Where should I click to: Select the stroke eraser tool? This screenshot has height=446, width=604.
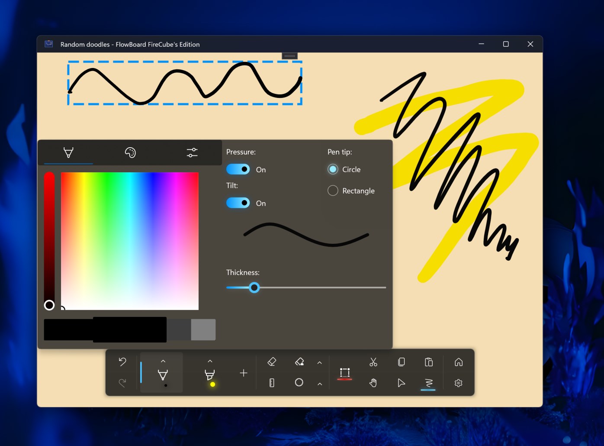(x=272, y=362)
